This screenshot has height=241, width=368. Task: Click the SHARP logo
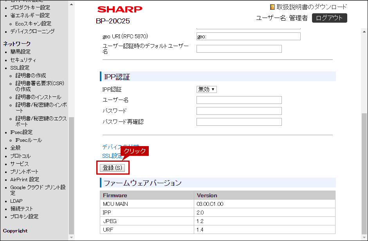[120, 9]
